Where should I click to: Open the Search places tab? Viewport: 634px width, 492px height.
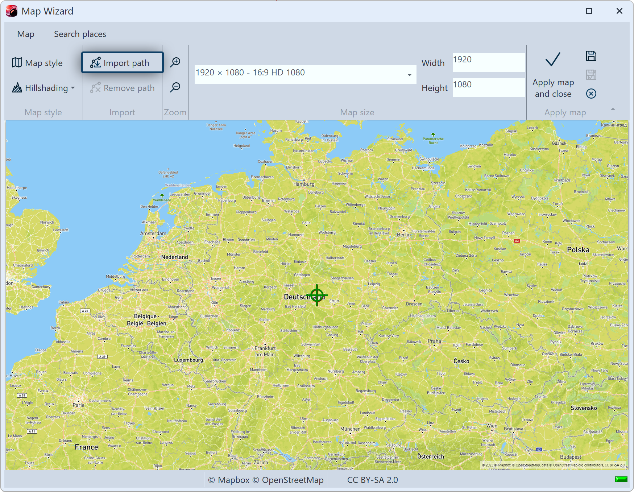80,34
